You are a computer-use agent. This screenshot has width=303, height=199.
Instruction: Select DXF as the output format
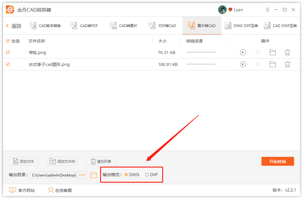(146, 175)
